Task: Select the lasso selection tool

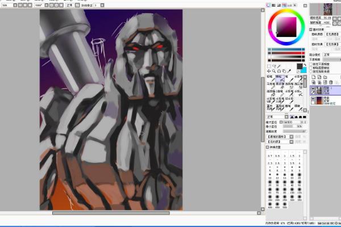Action: pos(274,66)
